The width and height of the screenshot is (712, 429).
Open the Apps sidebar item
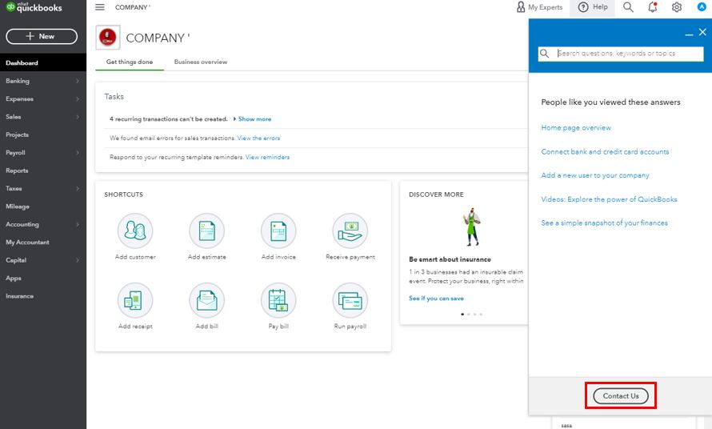click(x=43, y=278)
